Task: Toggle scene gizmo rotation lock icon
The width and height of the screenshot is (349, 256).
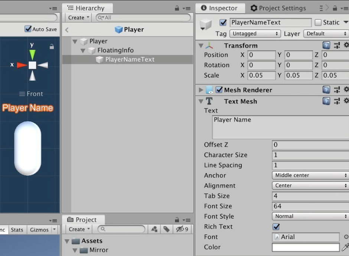Action: [52, 46]
